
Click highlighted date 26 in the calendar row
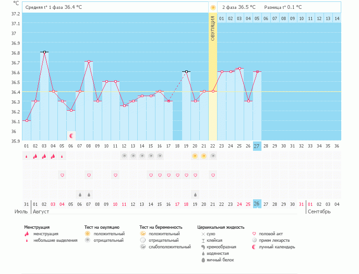click(x=257, y=204)
